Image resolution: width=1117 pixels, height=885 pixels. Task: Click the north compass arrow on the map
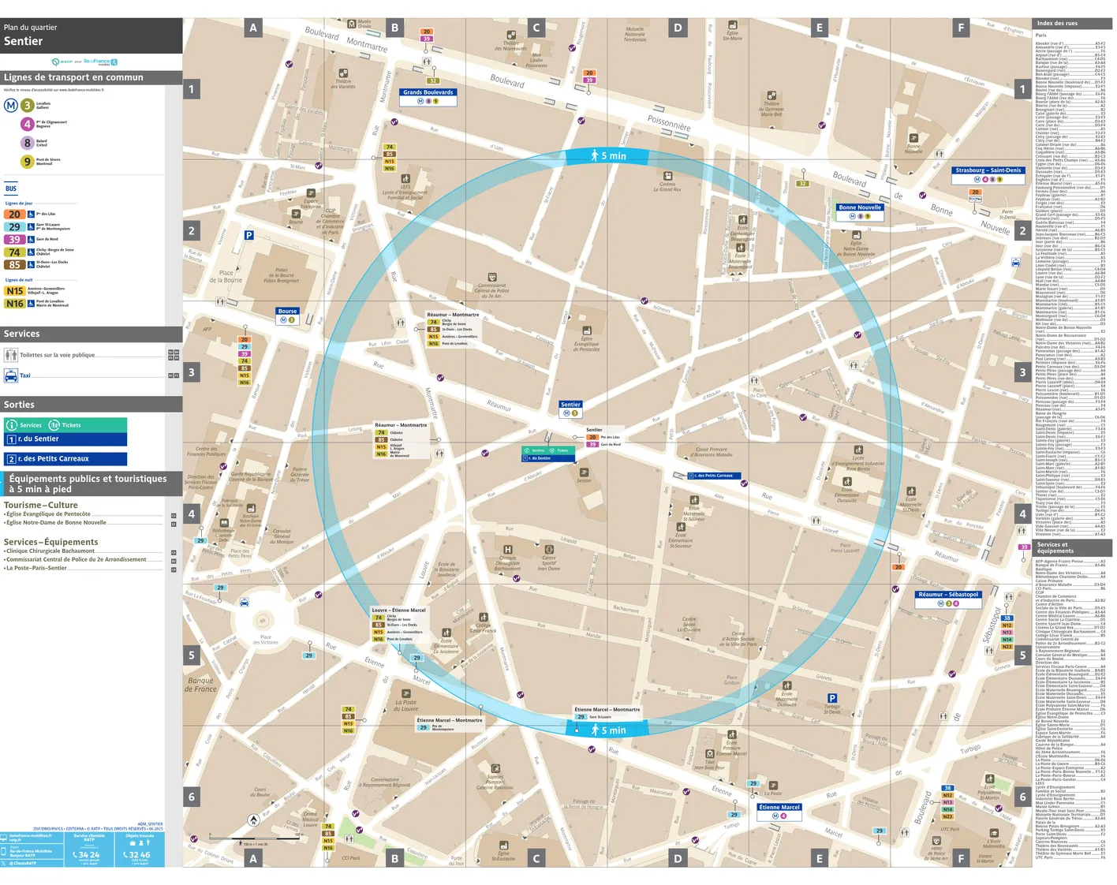(x=253, y=820)
